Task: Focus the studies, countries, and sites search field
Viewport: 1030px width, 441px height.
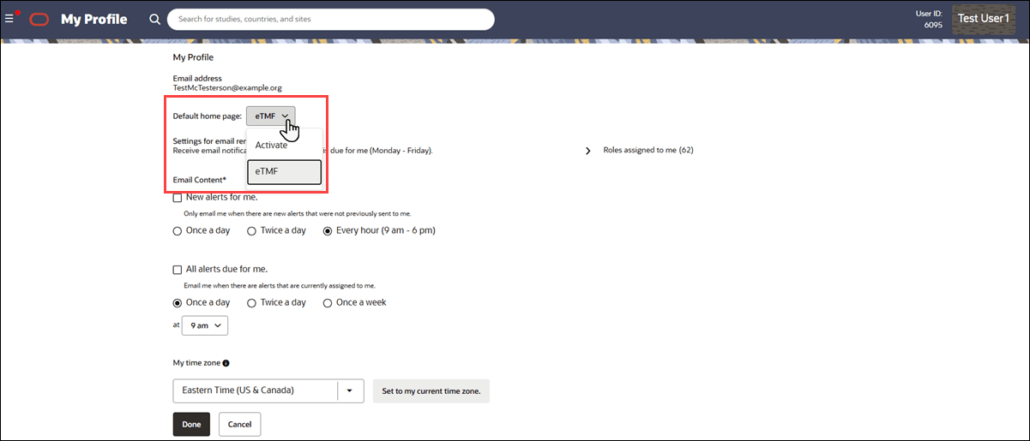Action: tap(331, 19)
